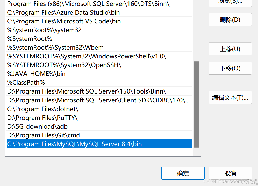Select the D:\5G-download\adb entry
This screenshot has height=186, width=258.
[99, 126]
